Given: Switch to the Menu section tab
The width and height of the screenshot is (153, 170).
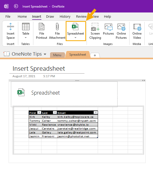Looking at the screenshot, I should tap(57, 55).
